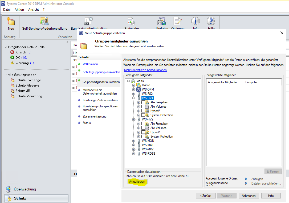289x203 pixels.
Task: Click the WS-RDS3 server icon
Action: [139, 153]
